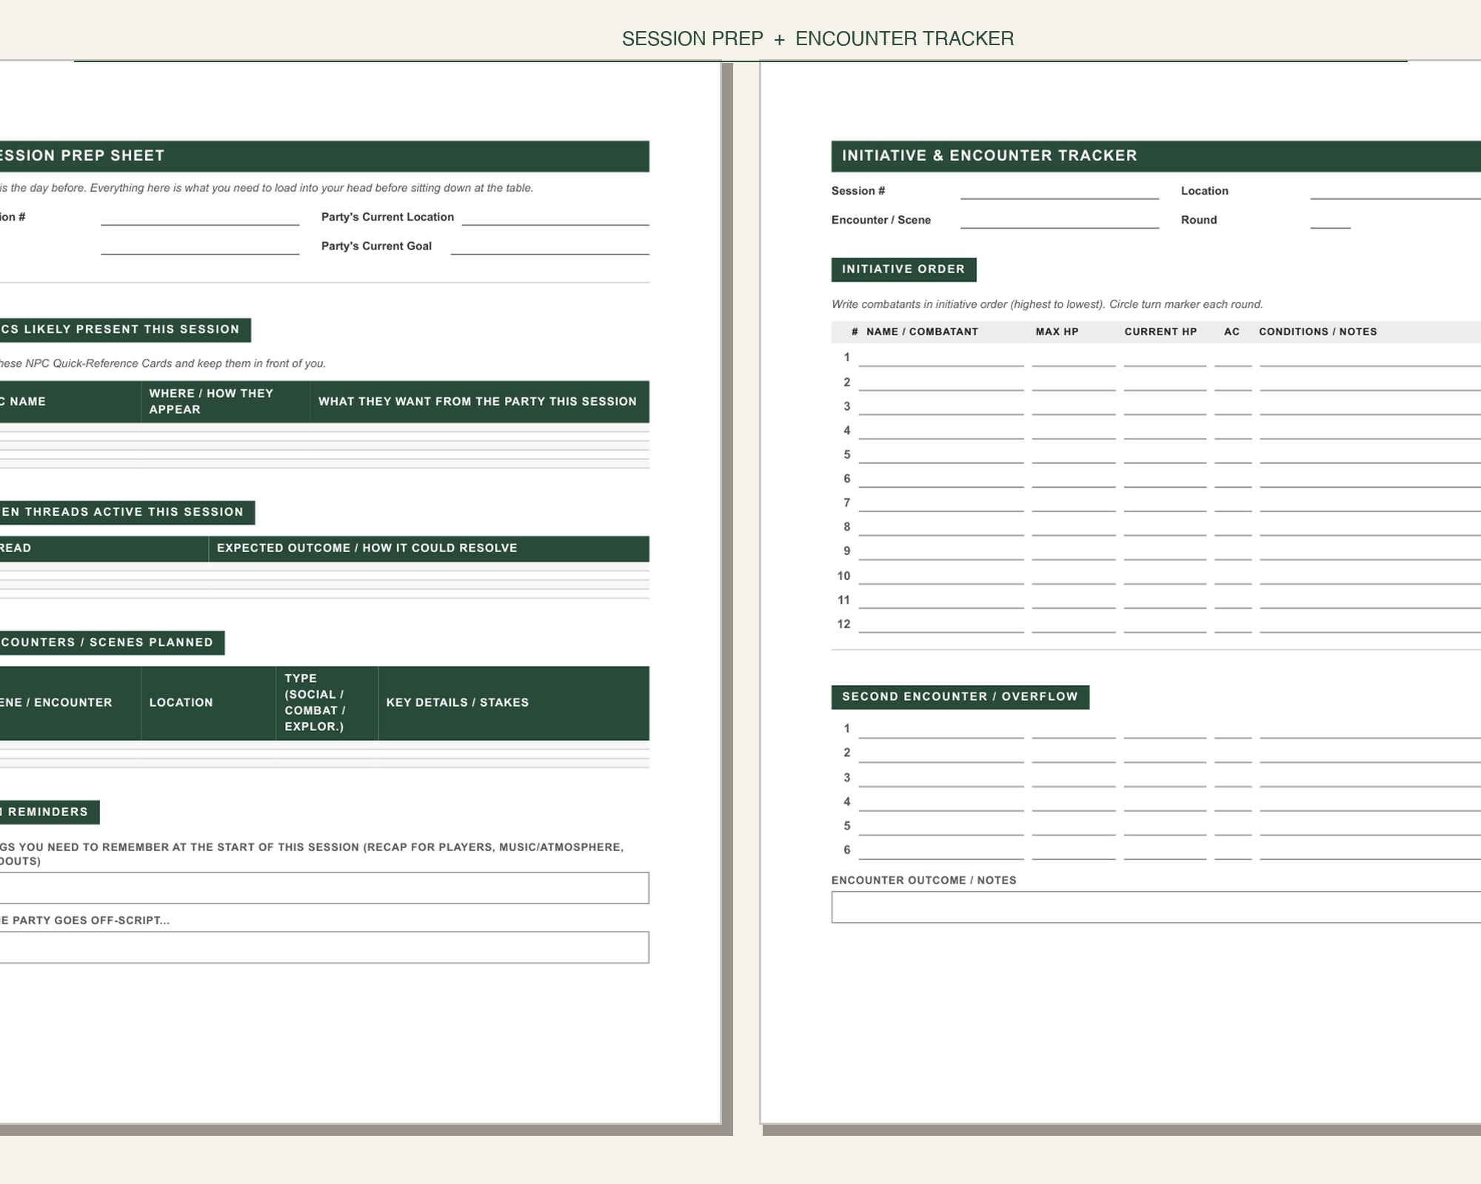The image size is (1481, 1184).
Task: Click the Max HP column header
Action: pyautogui.click(x=1057, y=332)
